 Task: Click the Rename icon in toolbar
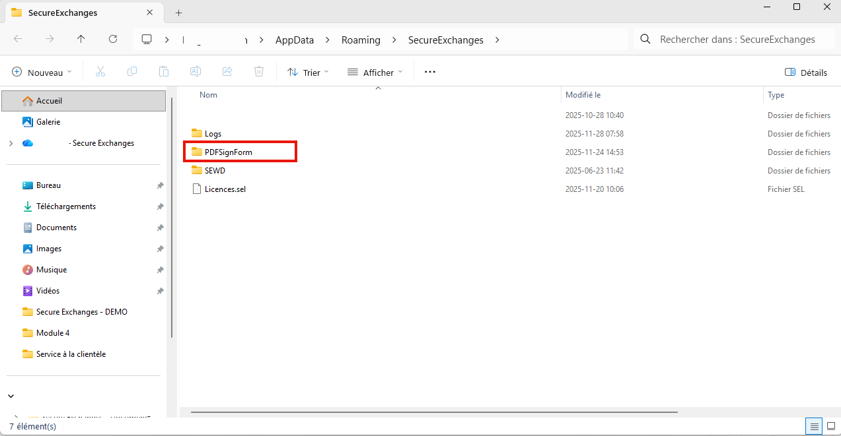[x=196, y=72]
